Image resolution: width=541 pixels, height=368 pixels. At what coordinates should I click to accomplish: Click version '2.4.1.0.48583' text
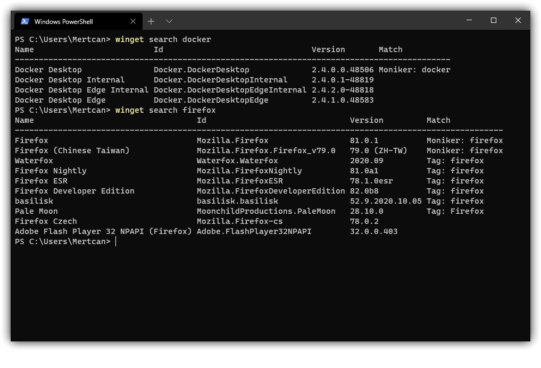click(x=343, y=100)
